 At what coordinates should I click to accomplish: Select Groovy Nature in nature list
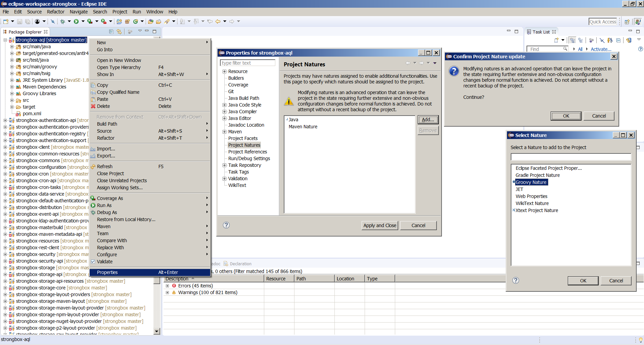pos(531,182)
